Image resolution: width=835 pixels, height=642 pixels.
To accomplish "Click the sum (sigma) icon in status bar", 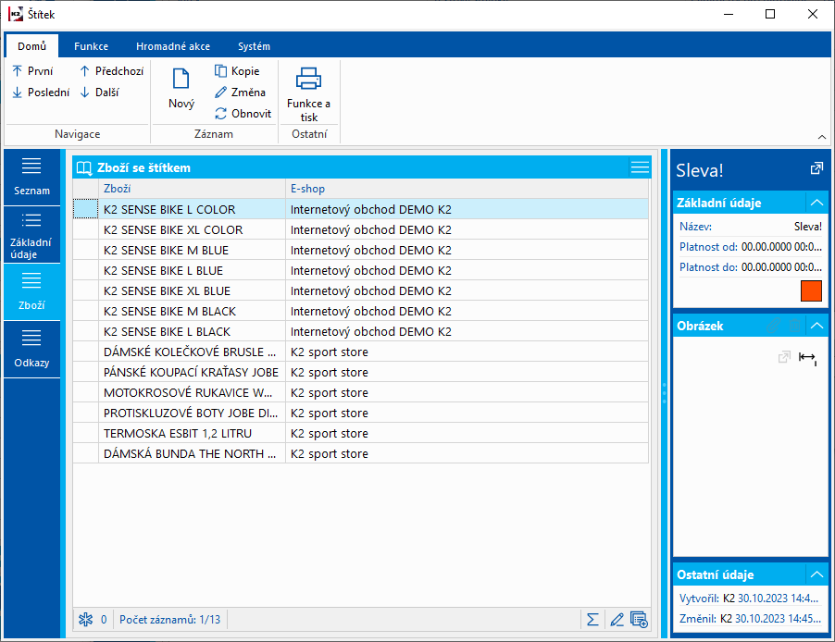I will point(592,619).
